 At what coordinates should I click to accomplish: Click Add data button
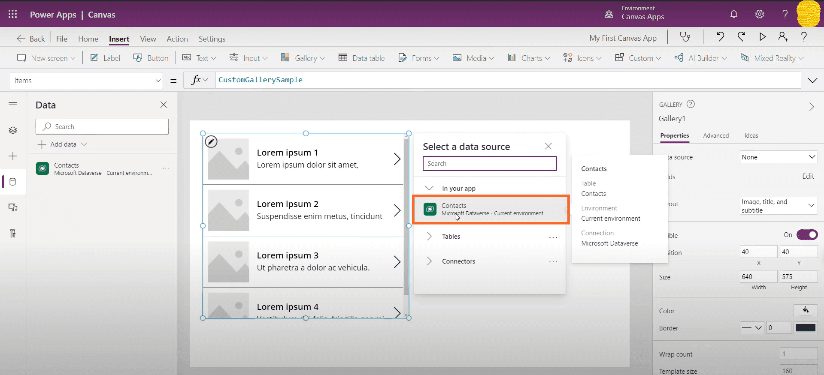(63, 144)
